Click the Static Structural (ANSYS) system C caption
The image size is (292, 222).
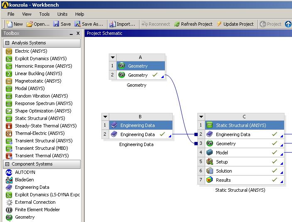240,190
